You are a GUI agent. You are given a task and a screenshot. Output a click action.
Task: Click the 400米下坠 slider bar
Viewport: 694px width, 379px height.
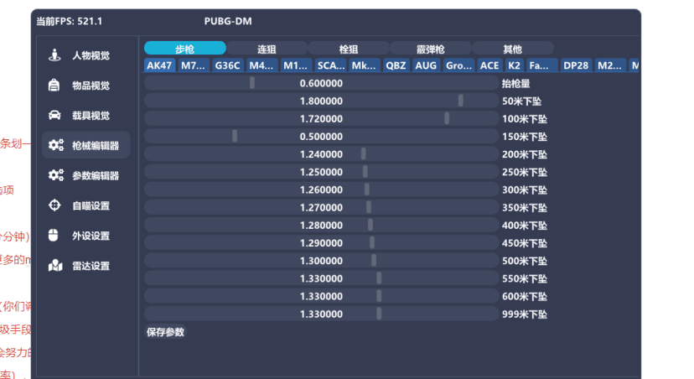(321, 225)
